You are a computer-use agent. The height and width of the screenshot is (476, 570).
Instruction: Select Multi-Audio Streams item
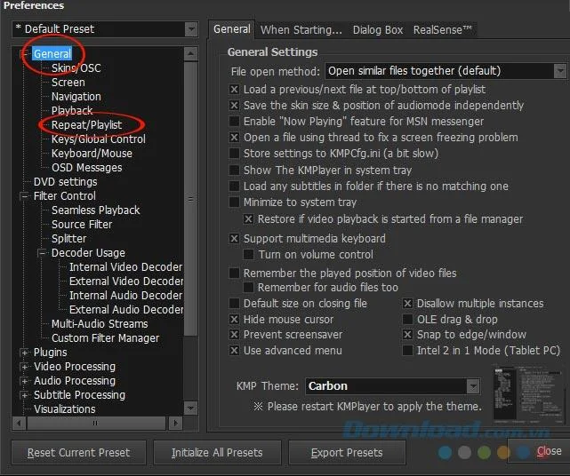pos(100,323)
